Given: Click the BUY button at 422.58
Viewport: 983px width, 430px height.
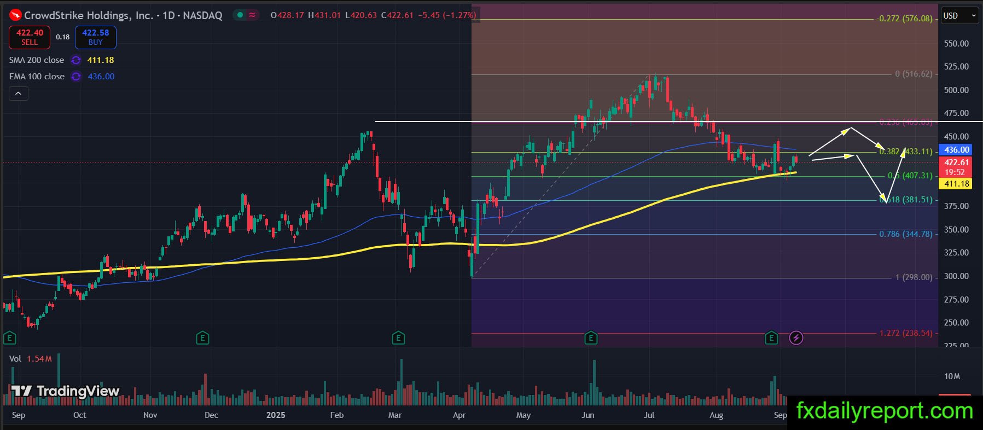Looking at the screenshot, I should pos(96,37).
